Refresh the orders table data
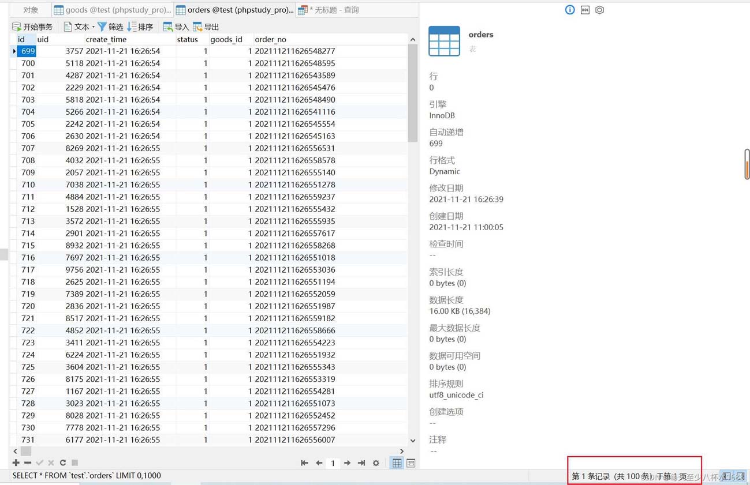750x485 pixels. coord(63,463)
